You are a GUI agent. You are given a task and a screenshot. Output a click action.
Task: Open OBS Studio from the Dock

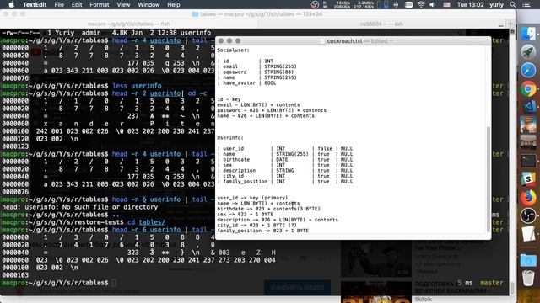[528, 215]
